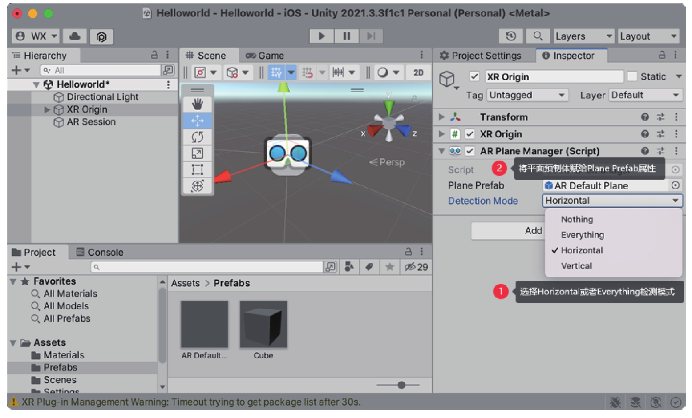Viewport: 692px width, 418px height.
Task: Expand XR Origin in the Hierarchy
Action: (x=47, y=109)
